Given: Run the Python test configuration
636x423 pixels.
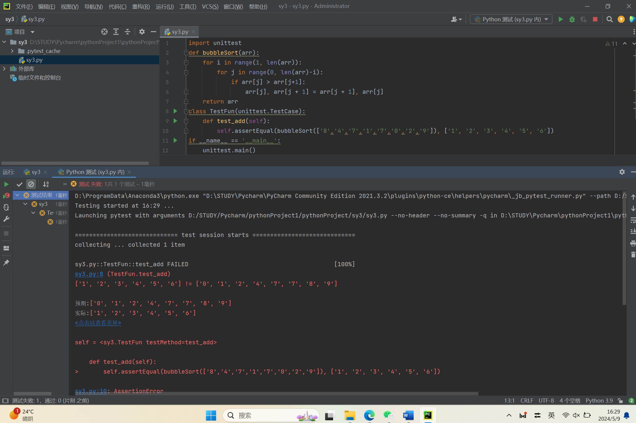Looking at the screenshot, I should pyautogui.click(x=560, y=19).
